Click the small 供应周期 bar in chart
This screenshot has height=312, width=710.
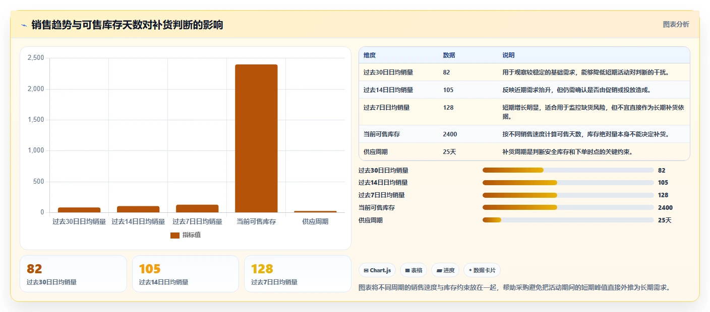315,211
